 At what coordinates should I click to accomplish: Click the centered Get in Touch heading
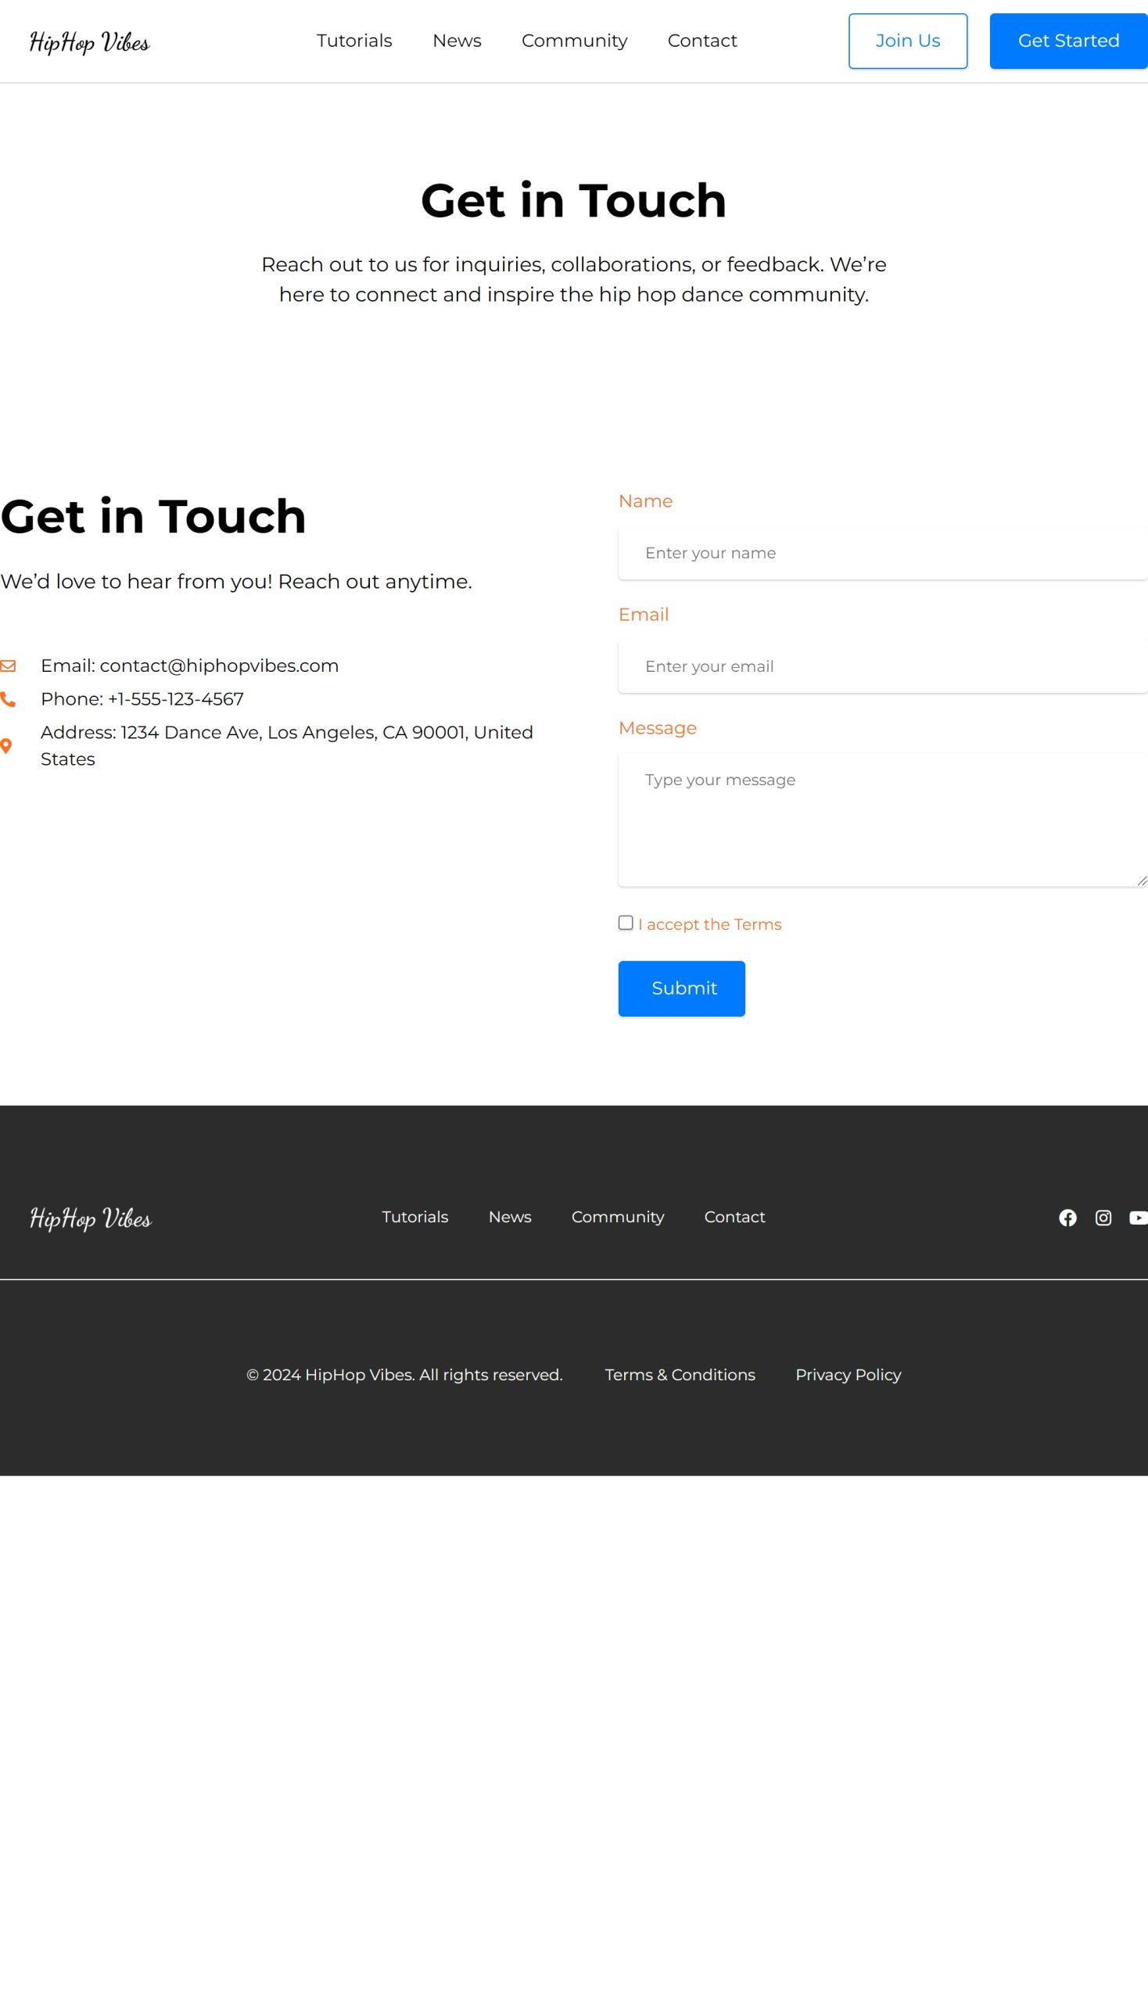(574, 200)
